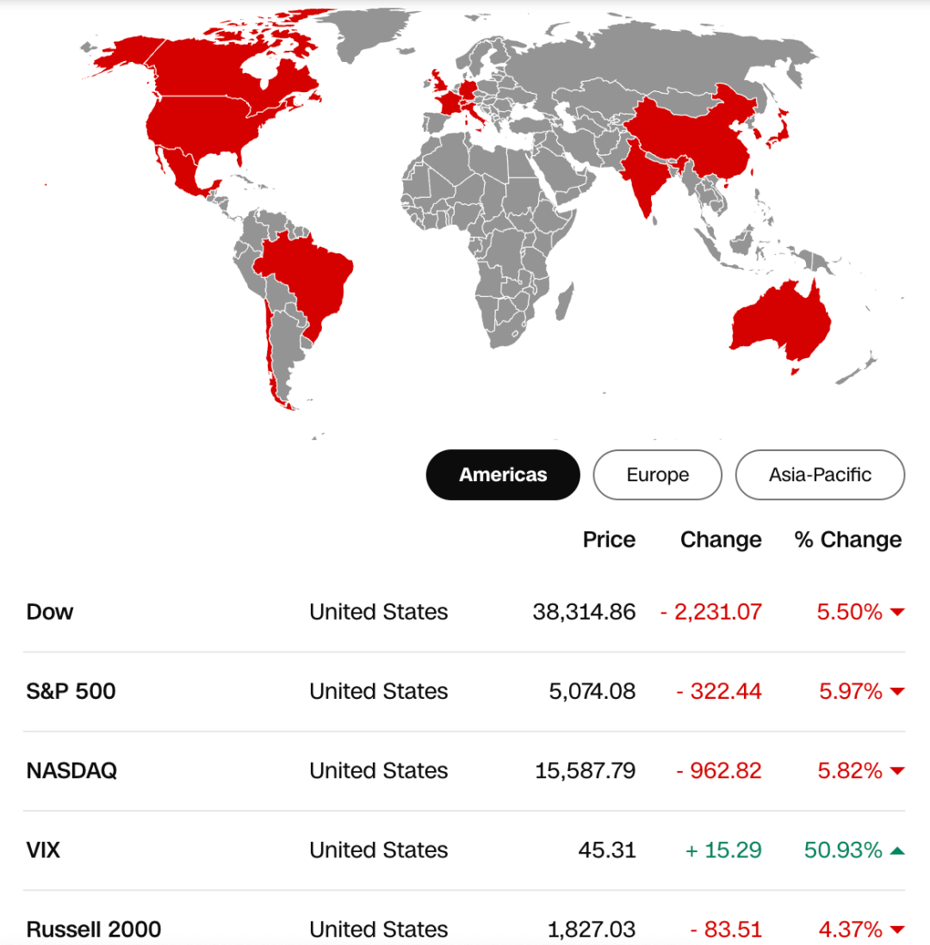Image resolution: width=930 pixels, height=945 pixels.
Task: Open the VIX index link
Action: pos(43,849)
